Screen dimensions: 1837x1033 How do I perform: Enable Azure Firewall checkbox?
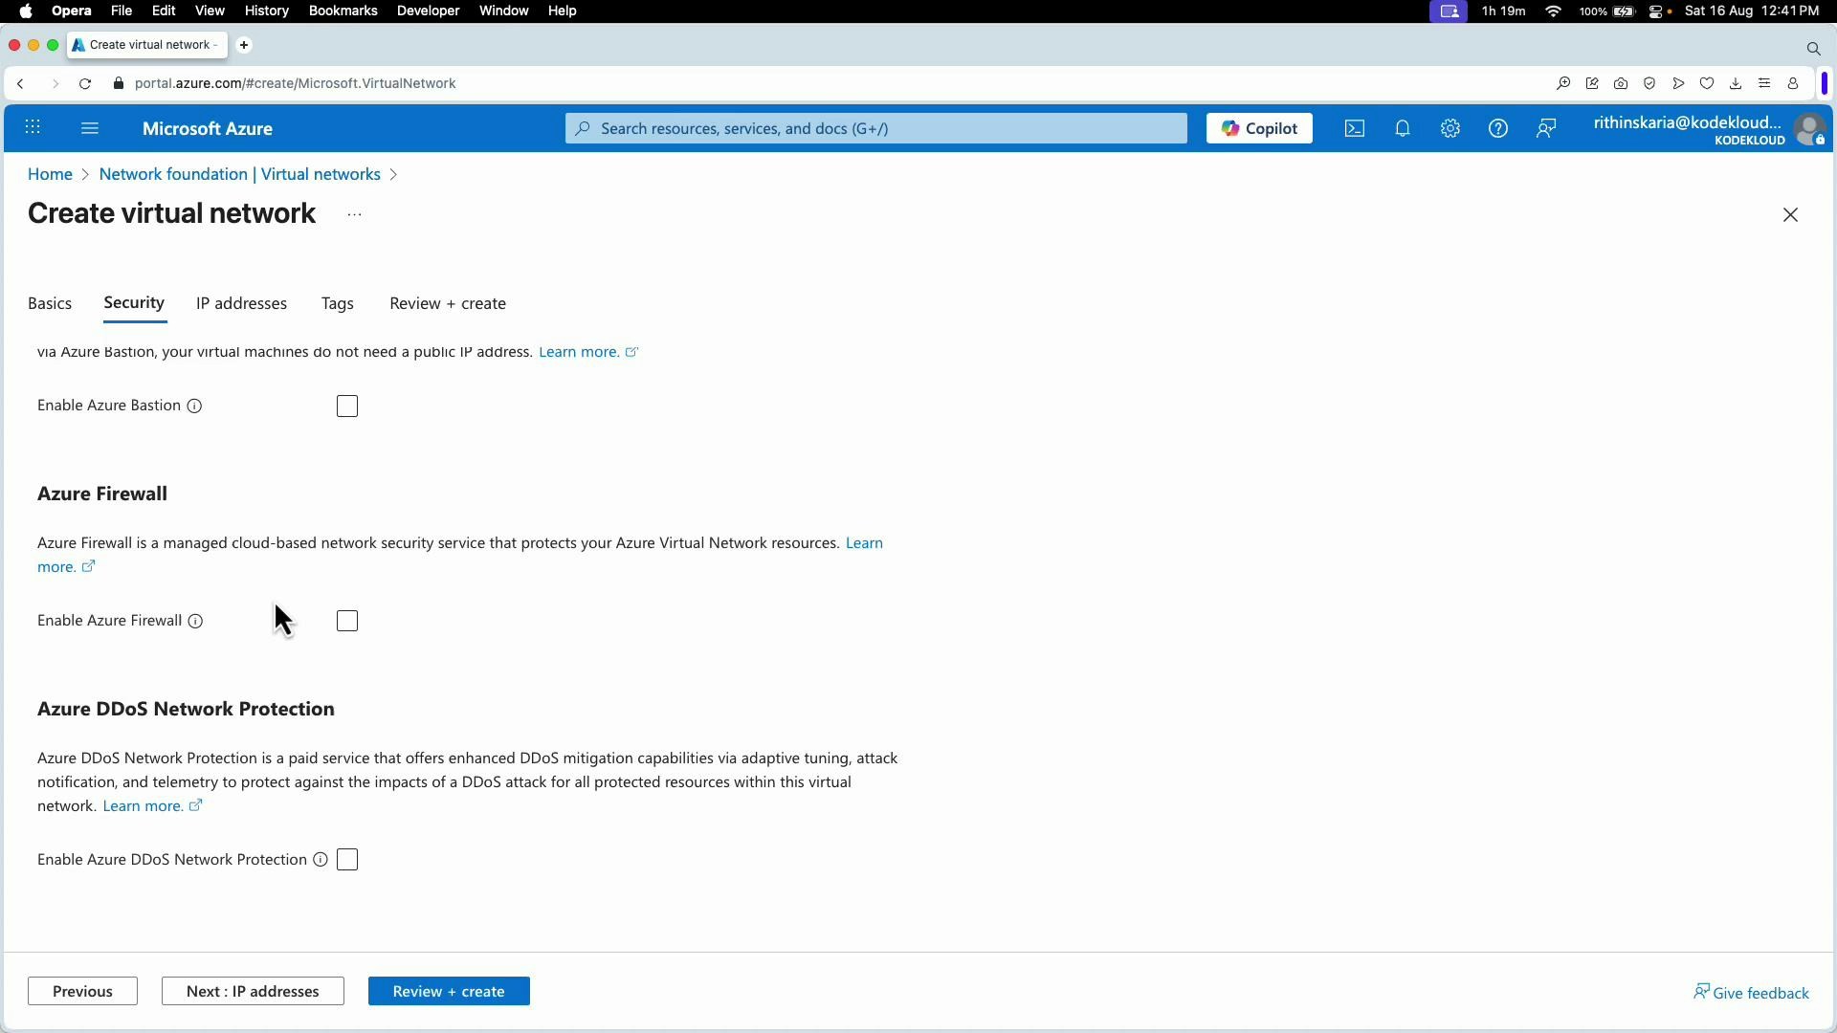pyautogui.click(x=346, y=620)
